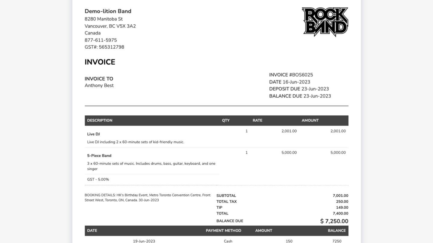
Task: Click the DEPOSIT DUE 23-Jun-2023 line
Action: pos(299,89)
